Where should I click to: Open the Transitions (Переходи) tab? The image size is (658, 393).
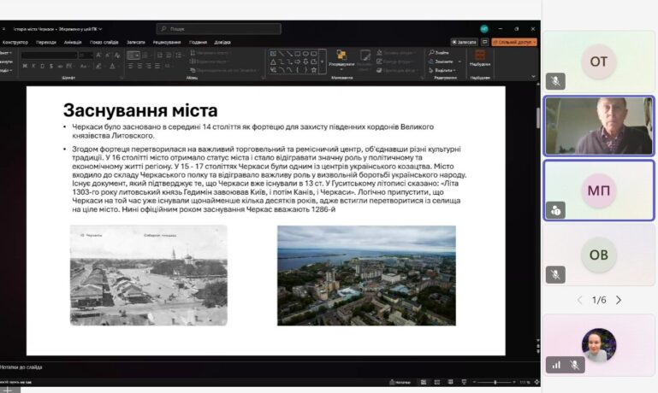click(x=46, y=41)
